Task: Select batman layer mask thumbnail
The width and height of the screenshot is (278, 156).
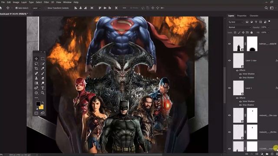Action: point(252,44)
